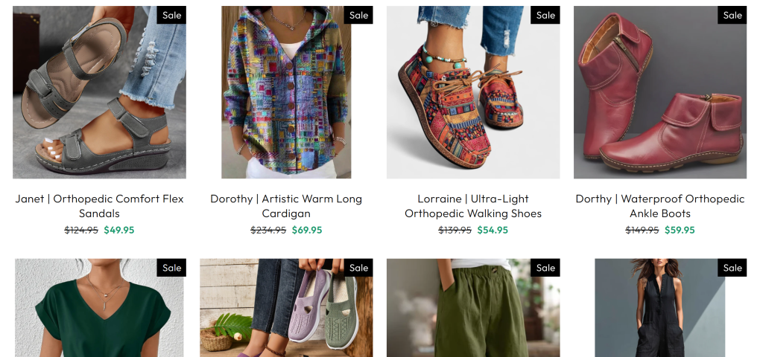Click Janet Orthopedic Comfort Flex Sandals title
This screenshot has height=357, width=763.
click(99, 206)
